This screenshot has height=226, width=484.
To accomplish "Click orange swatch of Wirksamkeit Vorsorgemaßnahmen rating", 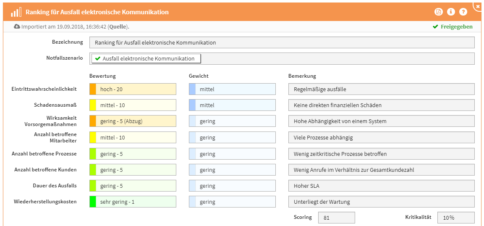I will click(x=93, y=121).
